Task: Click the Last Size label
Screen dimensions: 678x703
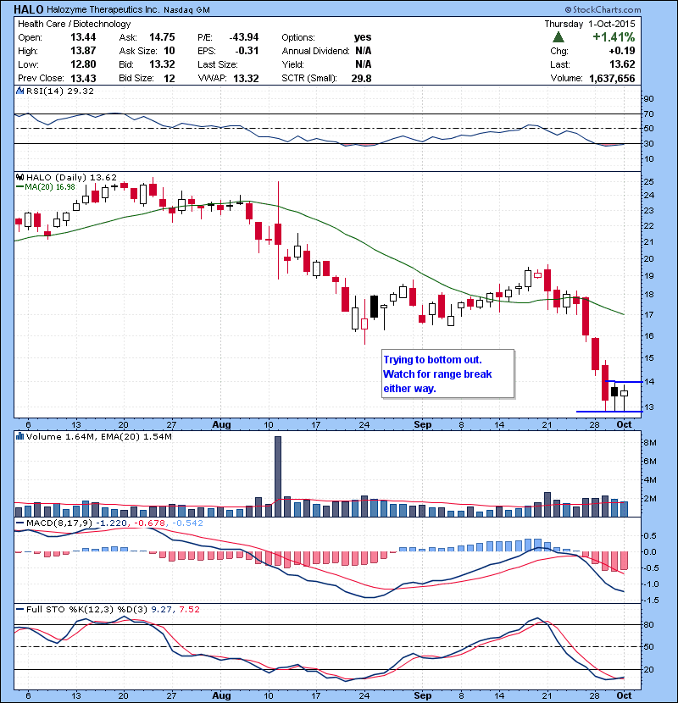Action: click(x=218, y=64)
